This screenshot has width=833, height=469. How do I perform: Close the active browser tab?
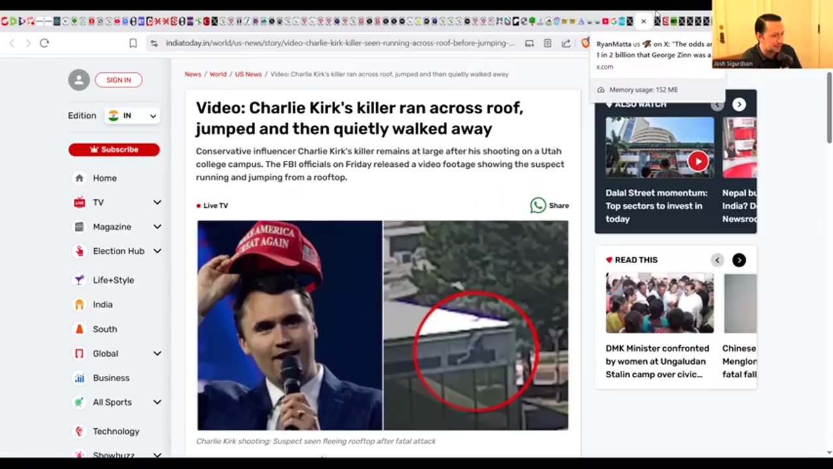point(644,21)
